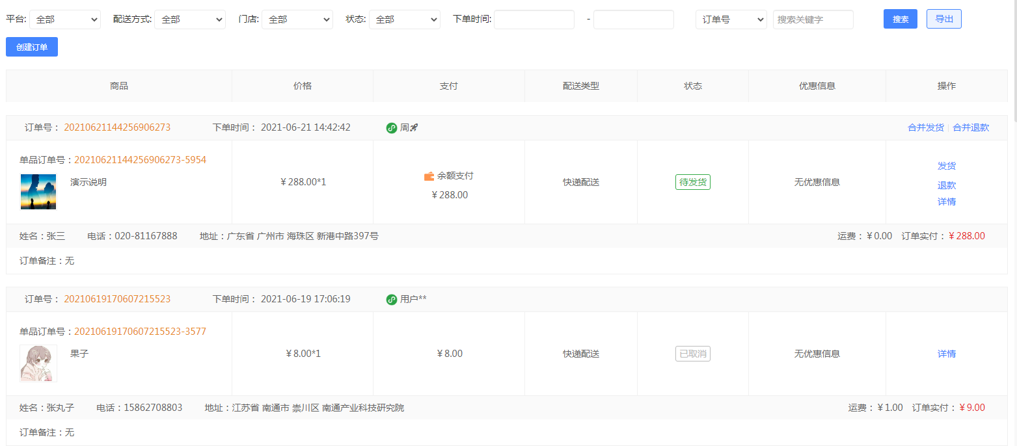Image resolution: width=1017 pixels, height=446 pixels.
Task: Click the mini-program icon beside 用户**
Action: 392,300
